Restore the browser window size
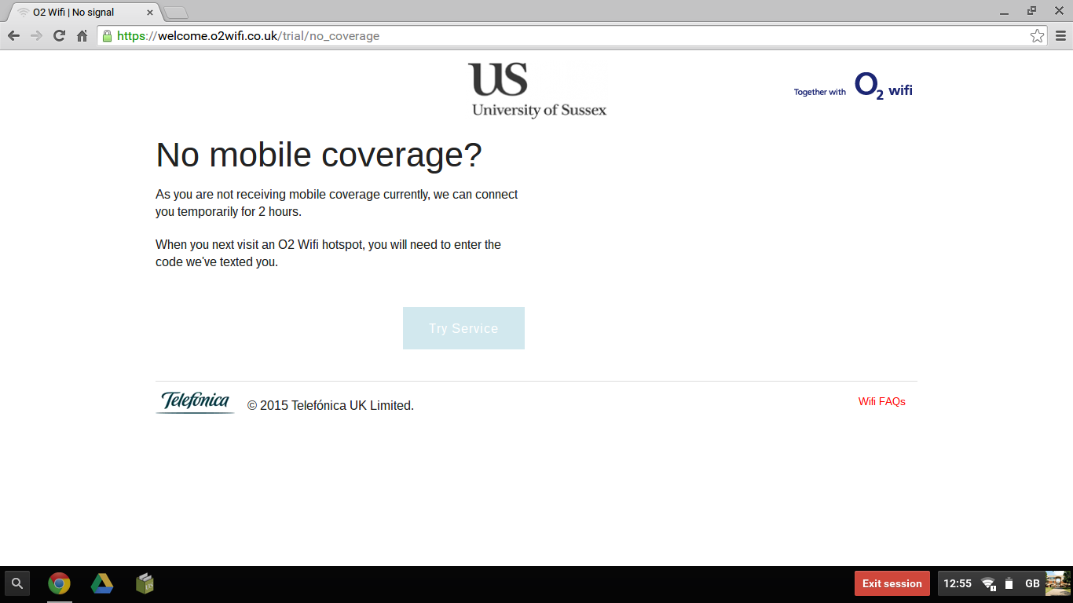The image size is (1073, 603). click(1031, 11)
